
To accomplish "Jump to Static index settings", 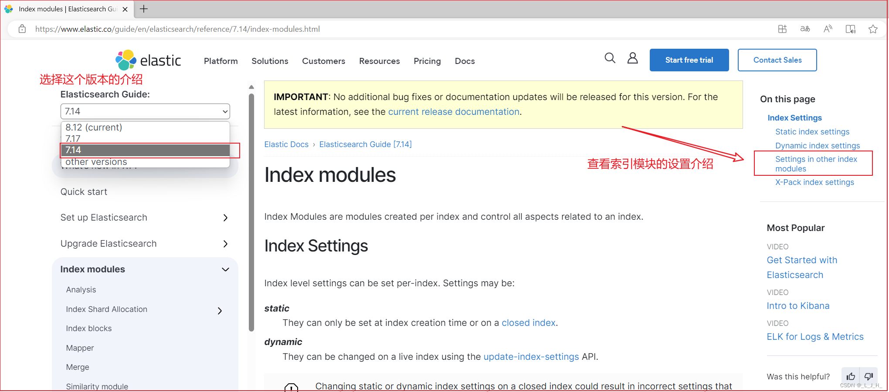I will pos(812,132).
